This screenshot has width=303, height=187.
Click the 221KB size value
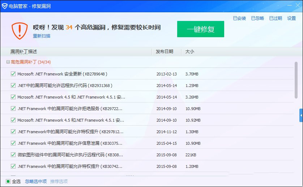pyautogui.click(x=191, y=155)
